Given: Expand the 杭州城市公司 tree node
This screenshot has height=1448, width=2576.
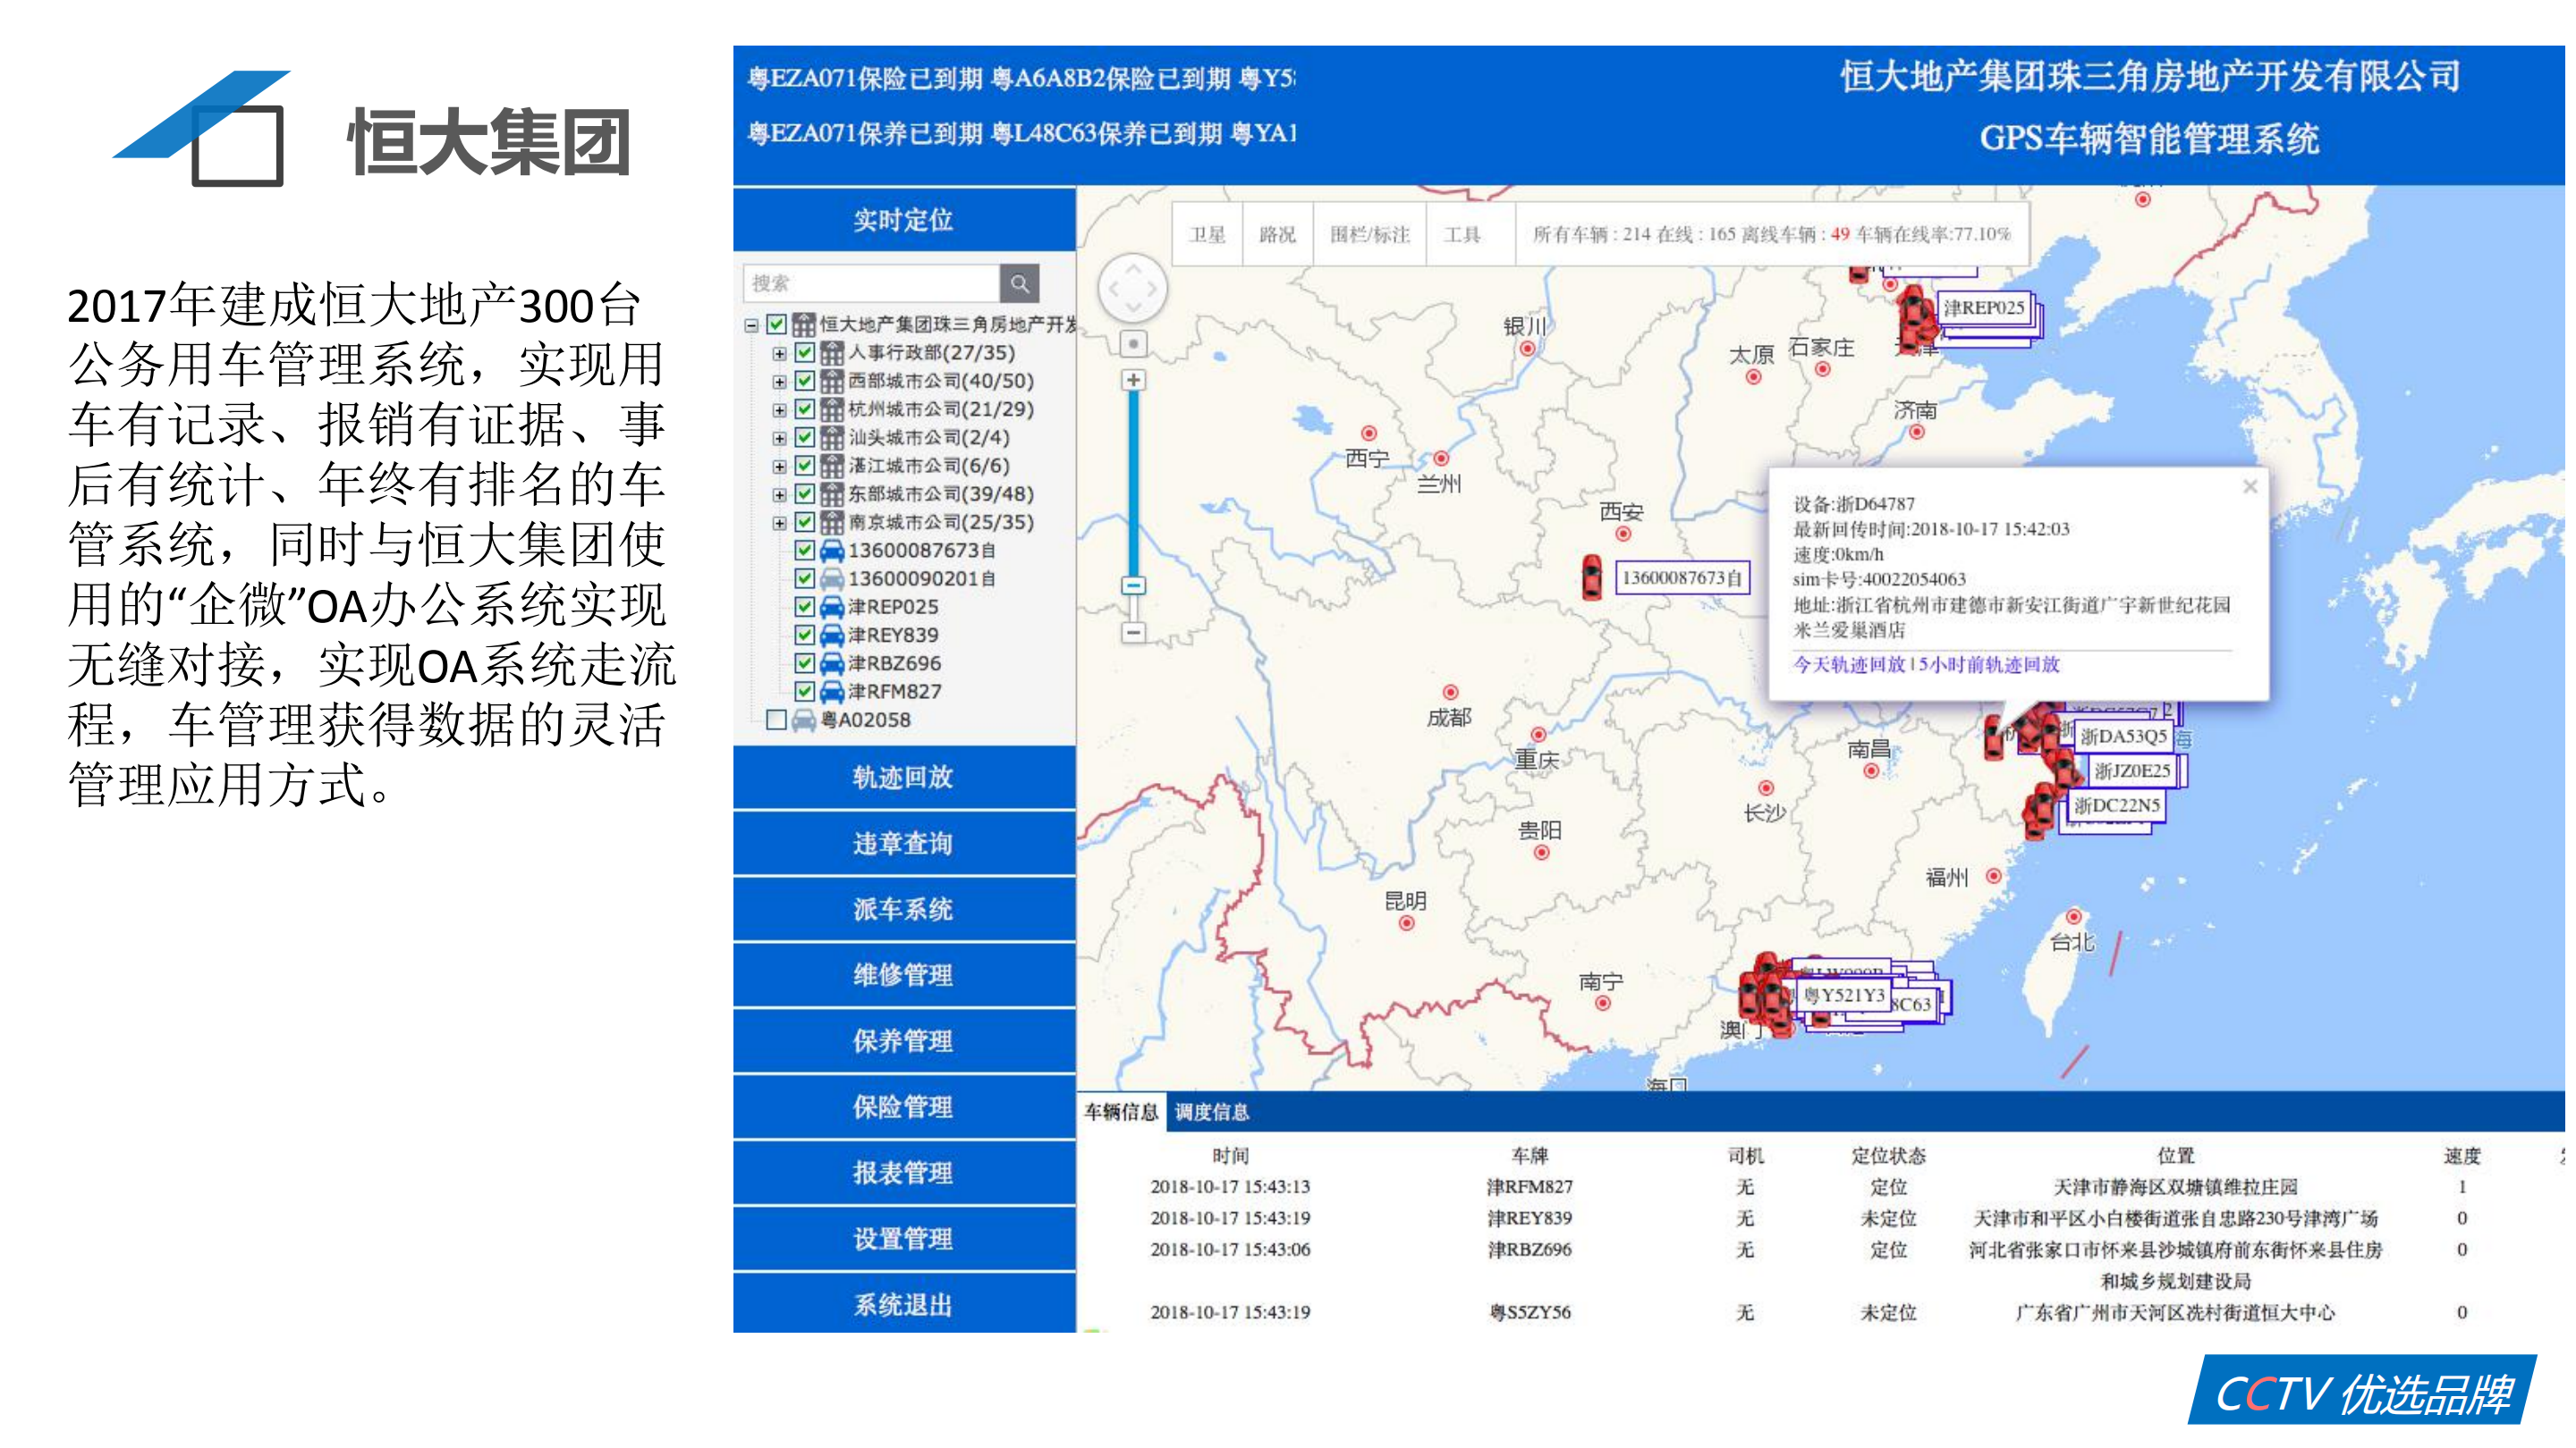Looking at the screenshot, I should pyautogui.click(x=779, y=409).
